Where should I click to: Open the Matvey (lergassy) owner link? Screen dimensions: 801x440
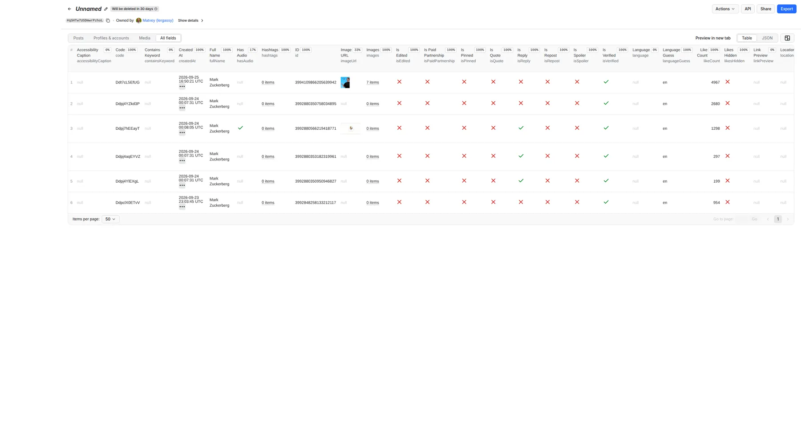point(158,20)
